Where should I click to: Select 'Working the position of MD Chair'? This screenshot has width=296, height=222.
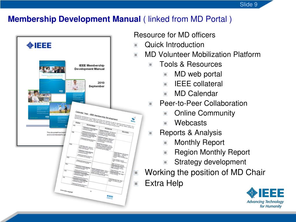pyautogui.click(x=205, y=172)
